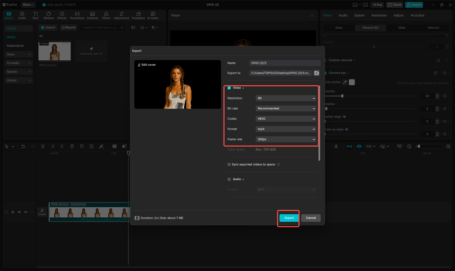Viewport: 455px width, 271px height.
Task: Select the Captions tool
Action: click(x=92, y=15)
